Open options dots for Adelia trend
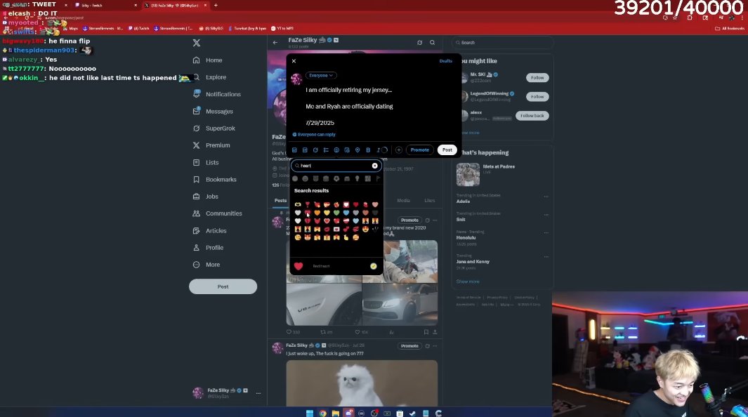Viewport: 748px width, 417px height. pyautogui.click(x=546, y=197)
